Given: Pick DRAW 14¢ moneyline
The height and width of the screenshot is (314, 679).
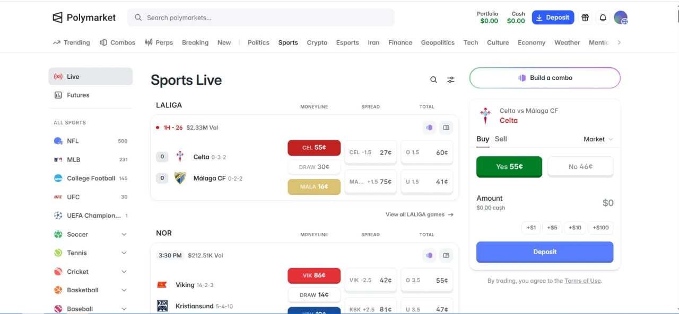Looking at the screenshot, I should [x=314, y=295].
